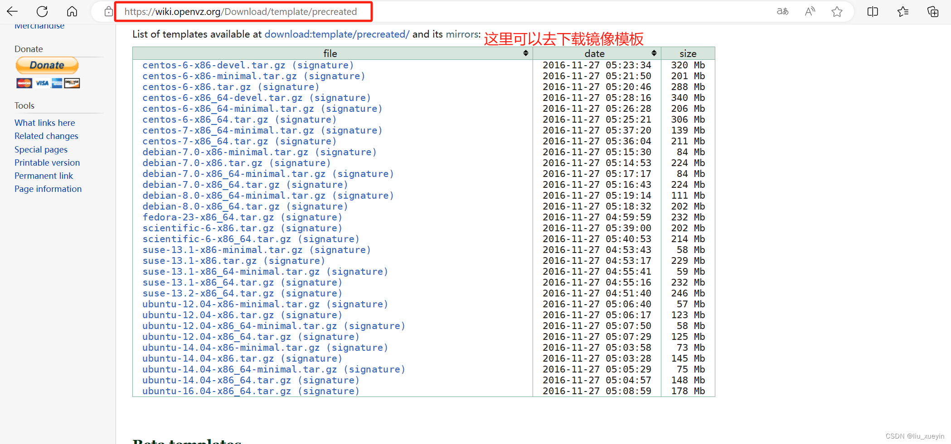951x444 pixels.
Task: Download suse-13.2-x86_64.tar.gz
Action: (208, 293)
